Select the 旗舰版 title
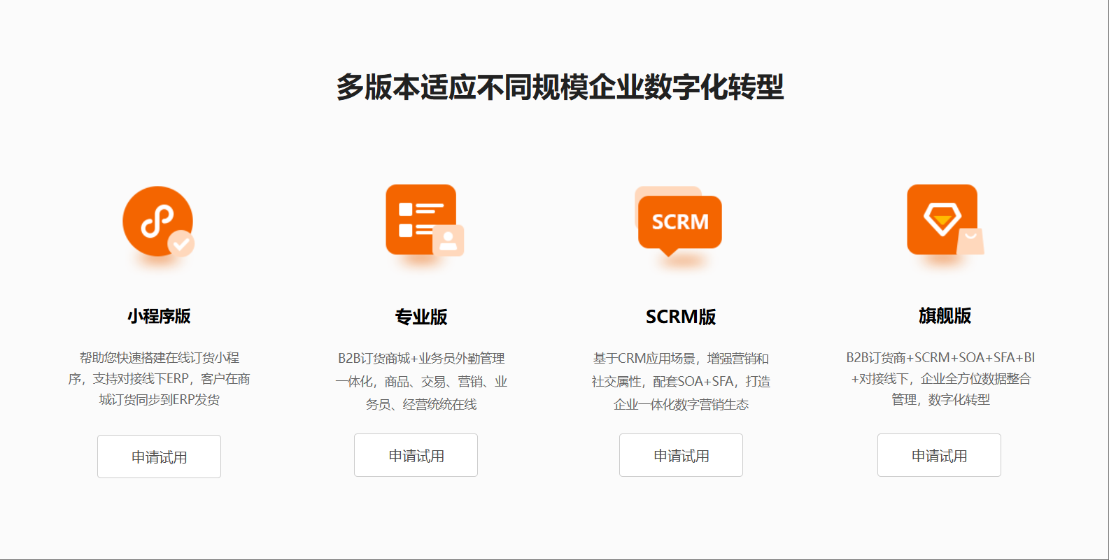 point(945,316)
